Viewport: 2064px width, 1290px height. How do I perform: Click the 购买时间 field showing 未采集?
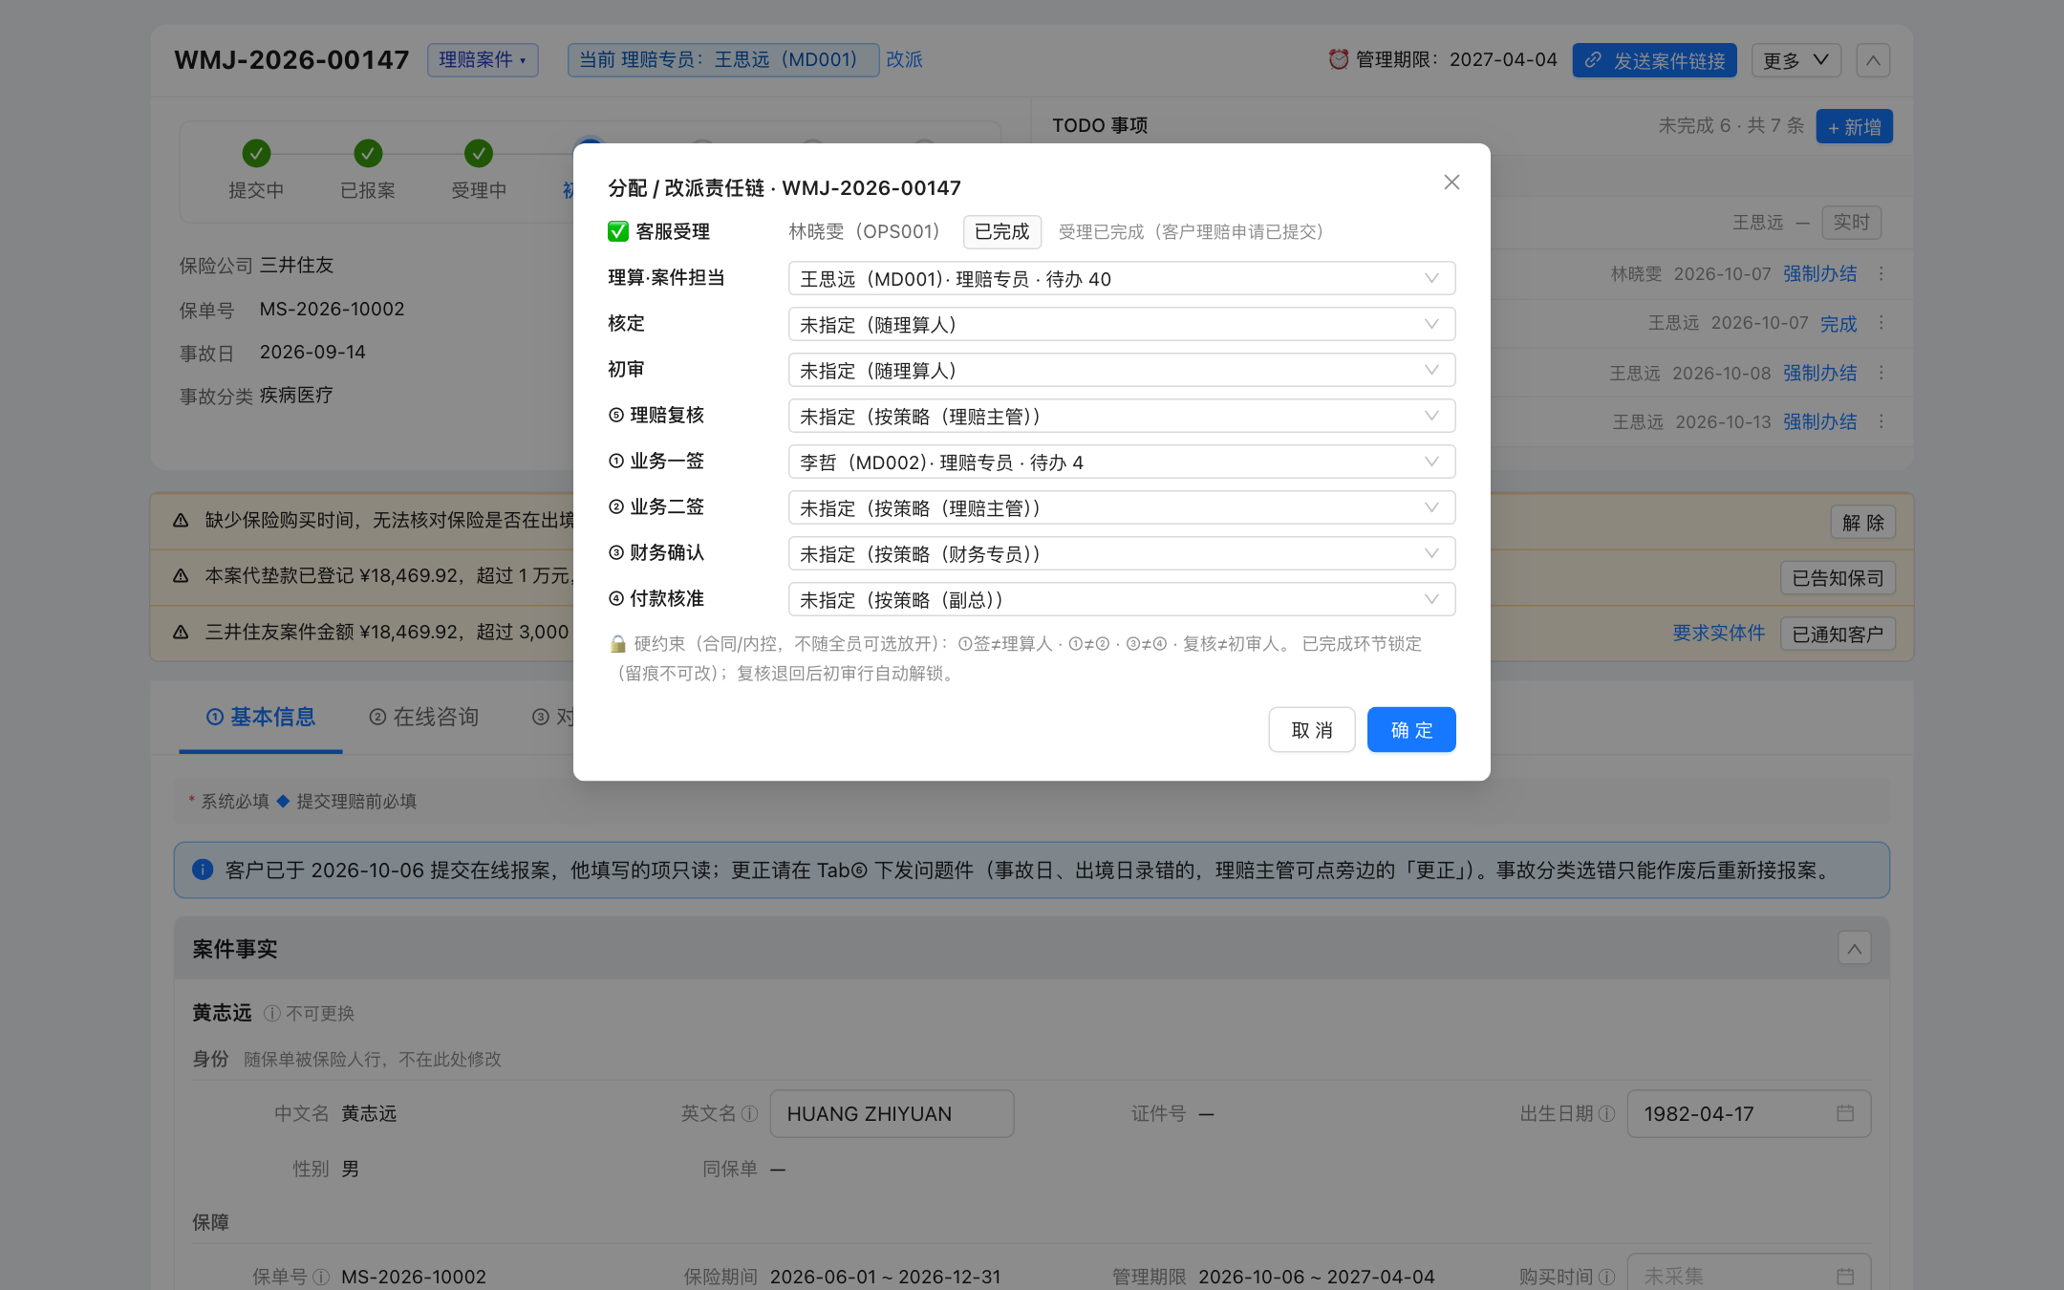click(x=1749, y=1272)
